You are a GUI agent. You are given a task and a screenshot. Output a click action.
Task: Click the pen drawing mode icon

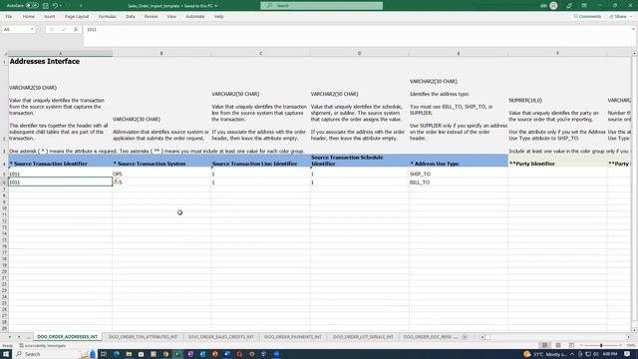(x=569, y=6)
